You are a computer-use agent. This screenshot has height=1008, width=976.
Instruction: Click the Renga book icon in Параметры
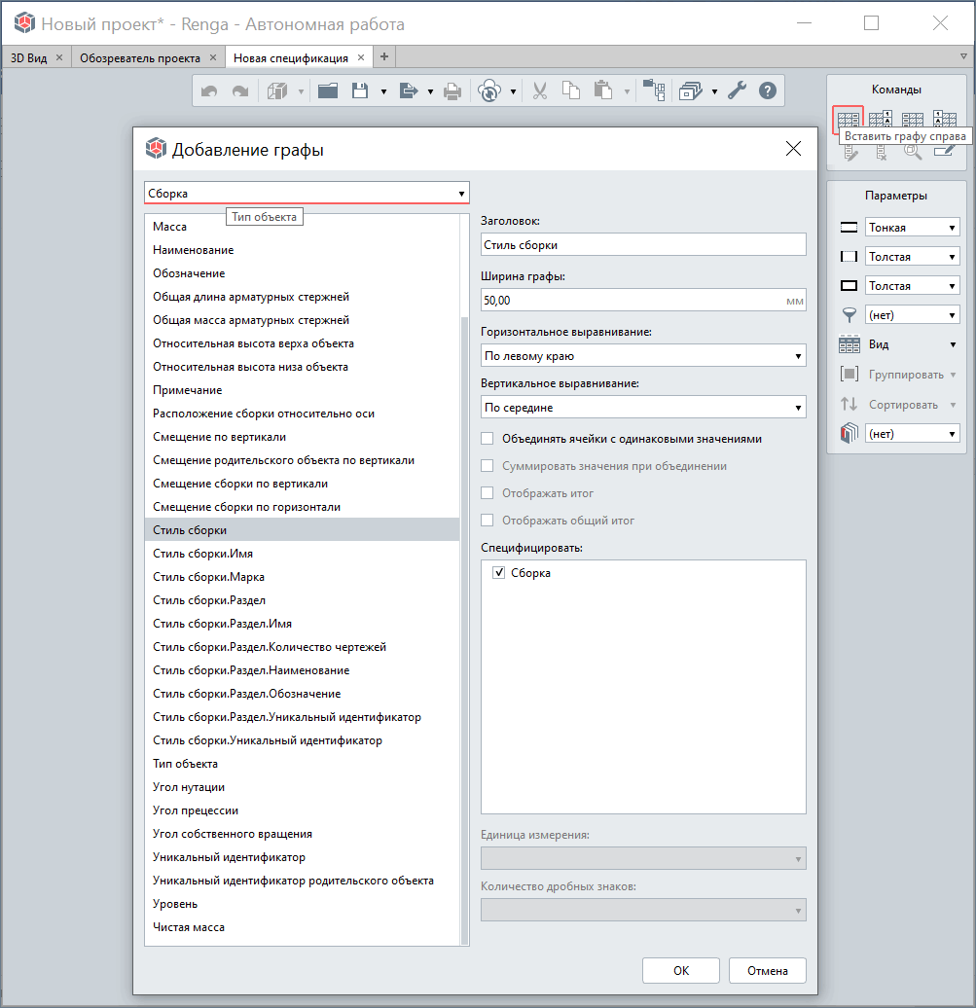tap(849, 433)
